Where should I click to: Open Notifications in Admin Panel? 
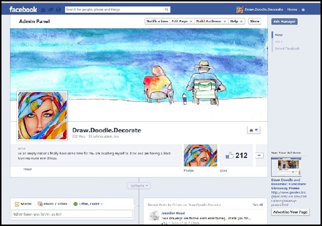pos(157,21)
